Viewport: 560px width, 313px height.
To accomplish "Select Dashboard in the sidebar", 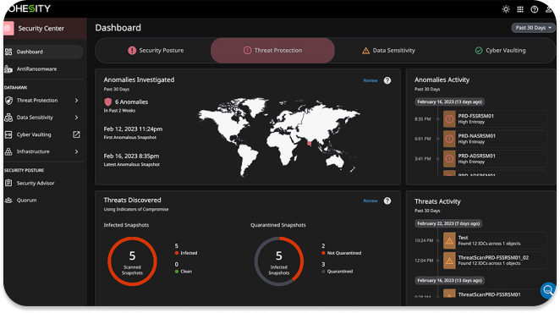I will coord(44,52).
